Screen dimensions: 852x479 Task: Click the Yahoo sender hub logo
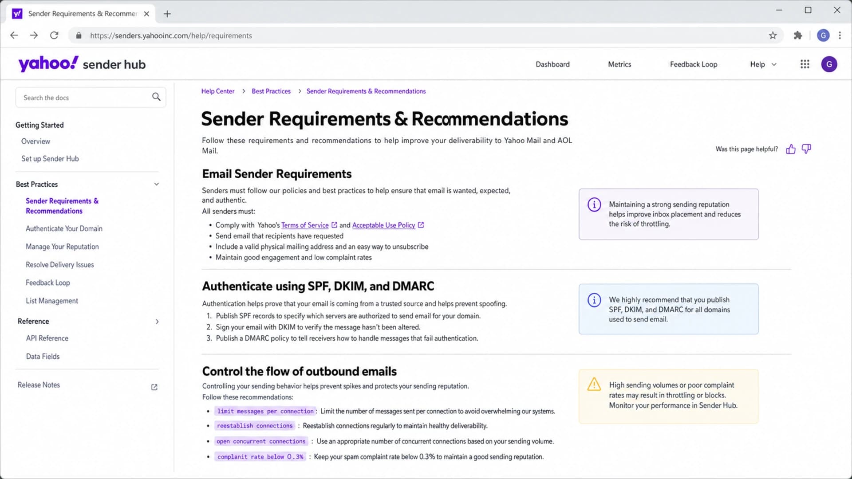[x=82, y=64]
